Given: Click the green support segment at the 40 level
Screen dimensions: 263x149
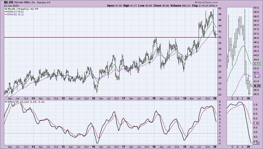Looking at the screenshot, I should 208,37.
